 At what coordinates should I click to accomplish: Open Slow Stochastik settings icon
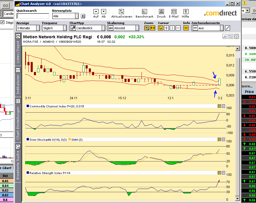pyautogui.click(x=219, y=140)
